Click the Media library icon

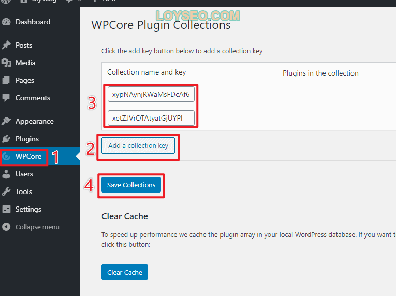coord(6,63)
